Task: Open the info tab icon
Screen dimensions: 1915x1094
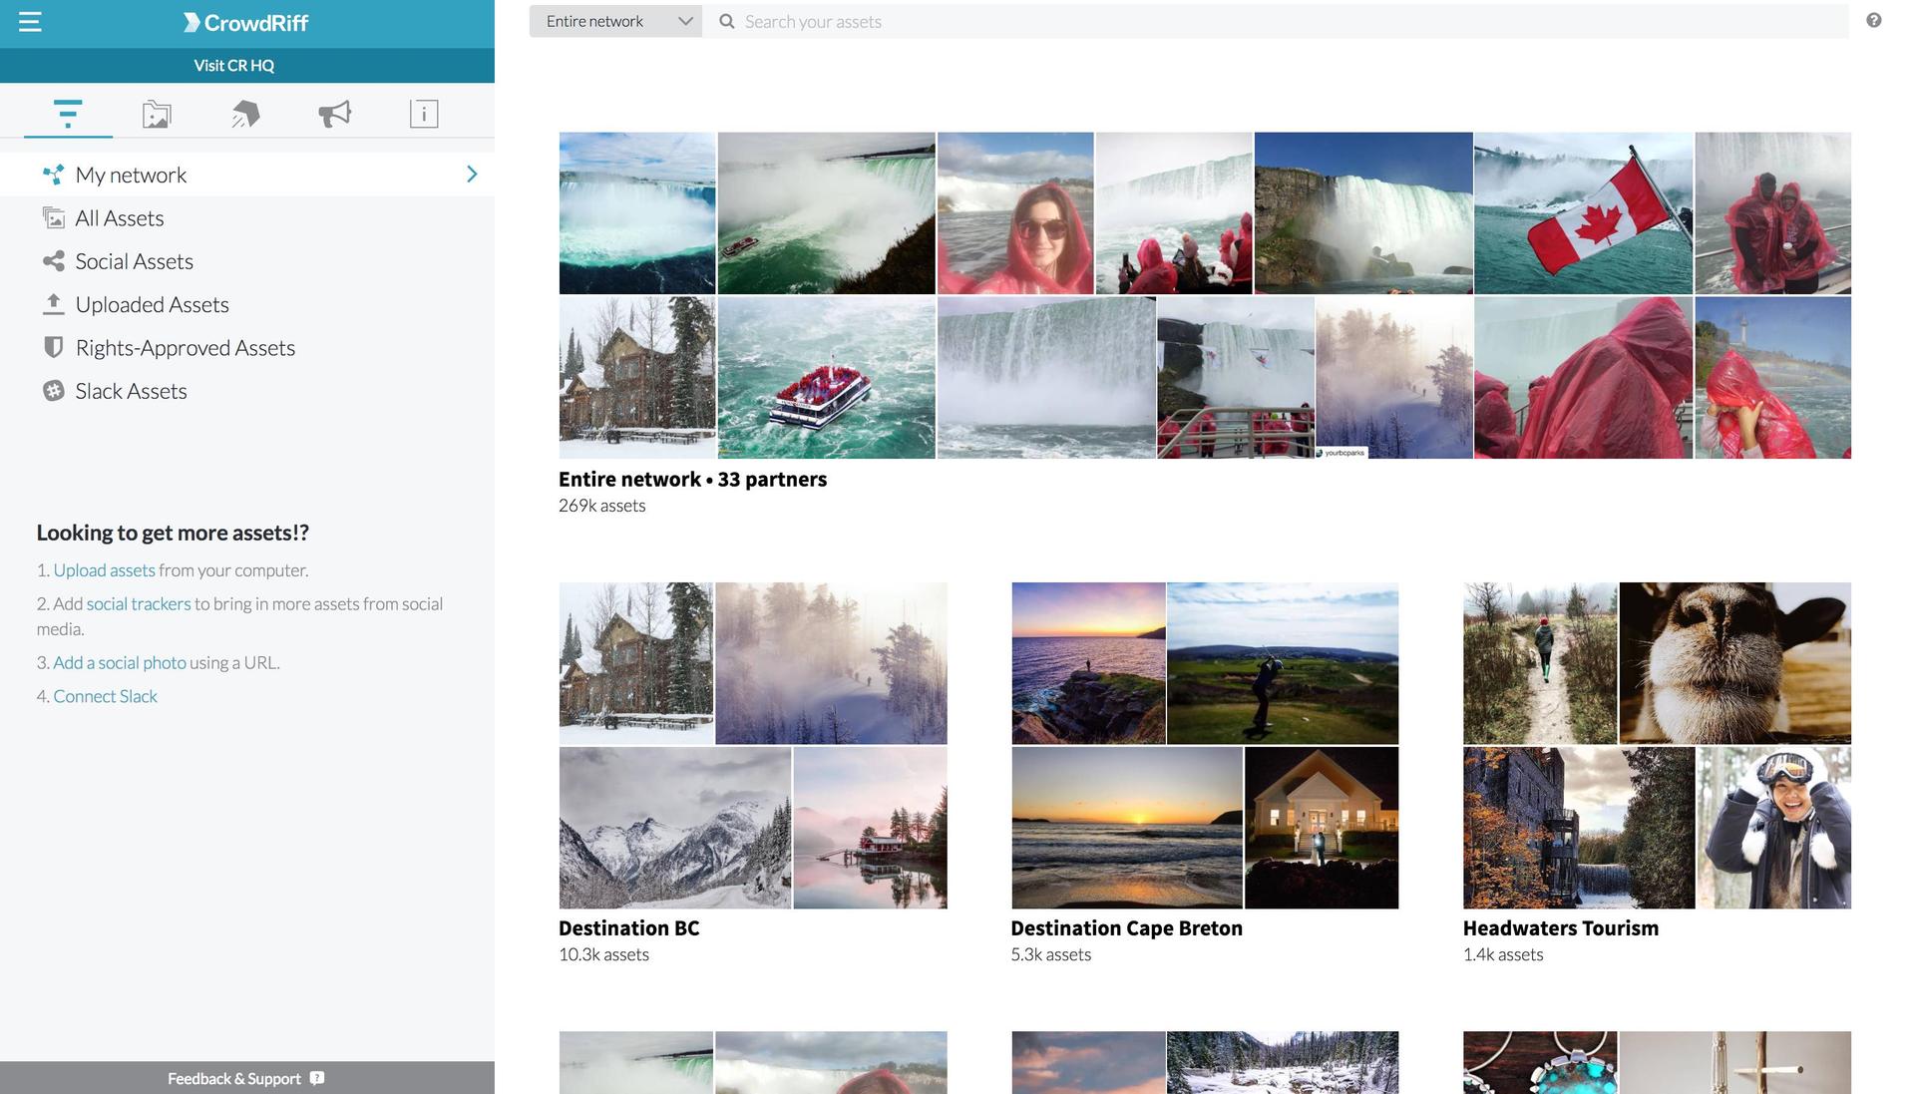Action: tap(424, 114)
